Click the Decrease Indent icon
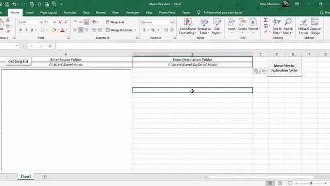 (94, 30)
